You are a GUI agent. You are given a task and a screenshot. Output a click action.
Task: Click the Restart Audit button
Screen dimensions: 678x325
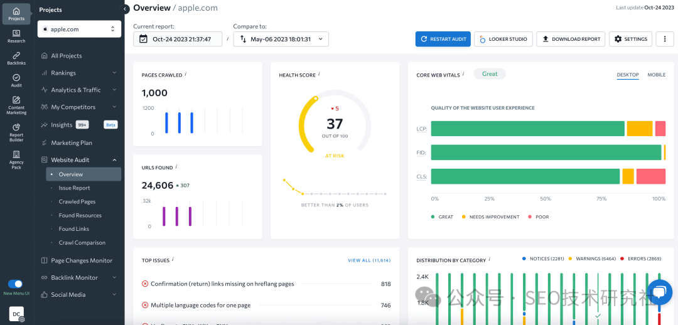click(x=443, y=39)
